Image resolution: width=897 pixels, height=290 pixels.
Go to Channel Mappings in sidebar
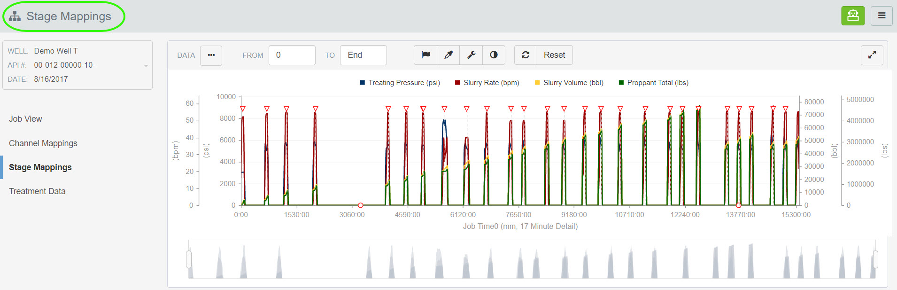[x=43, y=143]
